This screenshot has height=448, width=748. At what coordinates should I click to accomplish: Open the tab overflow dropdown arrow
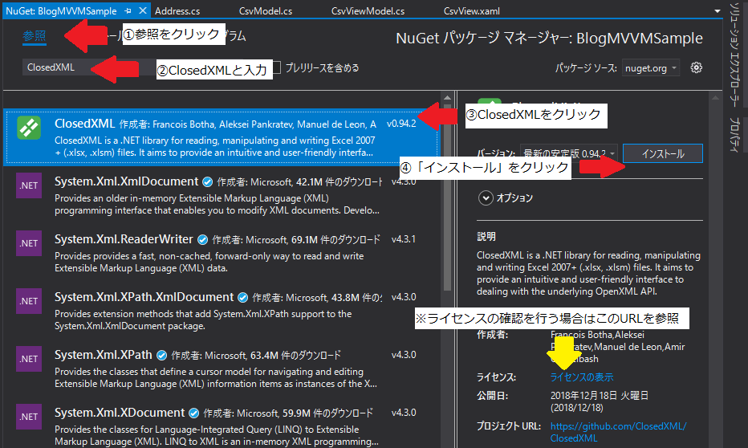717,11
